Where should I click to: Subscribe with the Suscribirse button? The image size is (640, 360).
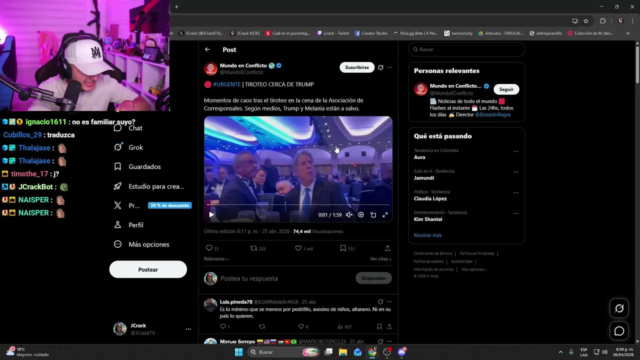(357, 67)
